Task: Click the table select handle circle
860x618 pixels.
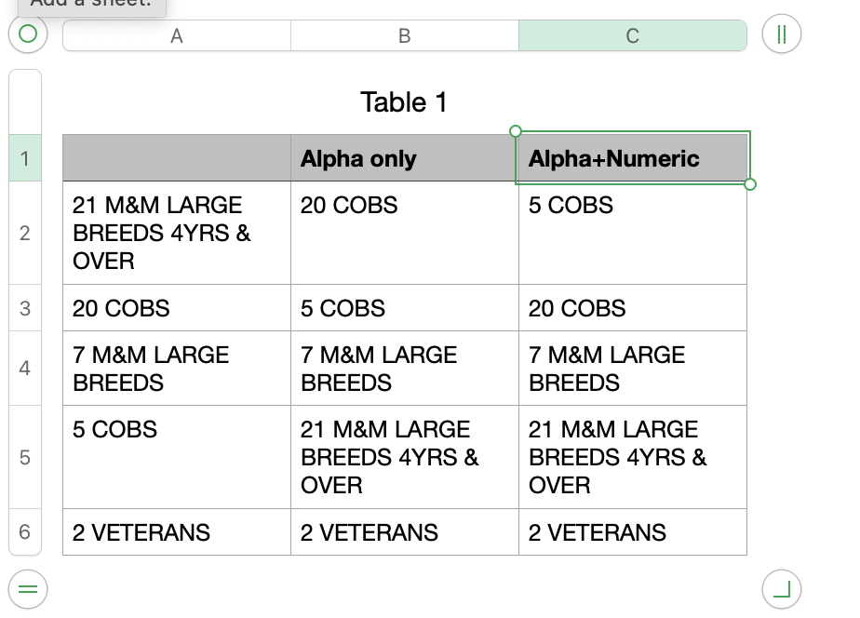Action: (28, 35)
